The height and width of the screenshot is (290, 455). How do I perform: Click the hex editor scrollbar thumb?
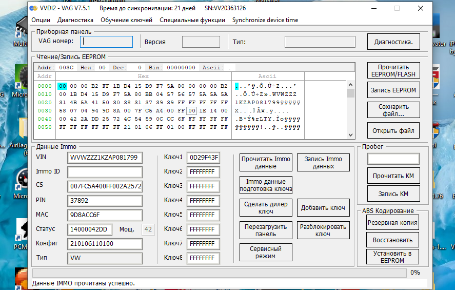tap(350, 93)
